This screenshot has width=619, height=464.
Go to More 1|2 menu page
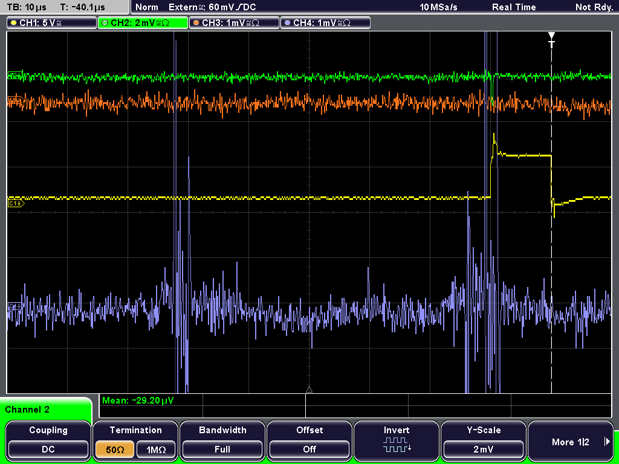tap(571, 440)
